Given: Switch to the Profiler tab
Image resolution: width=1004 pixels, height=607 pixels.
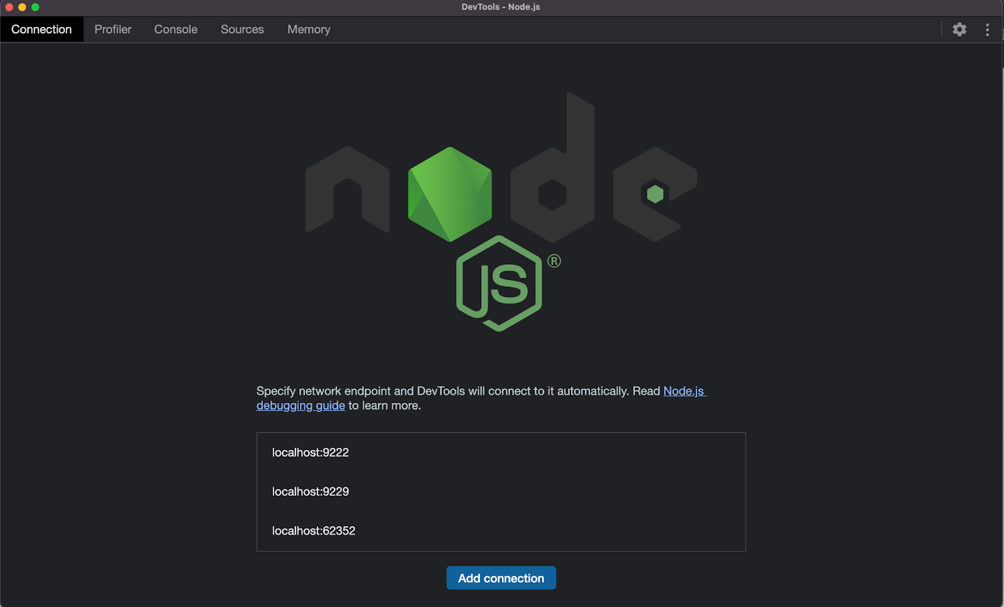Looking at the screenshot, I should 113,30.
